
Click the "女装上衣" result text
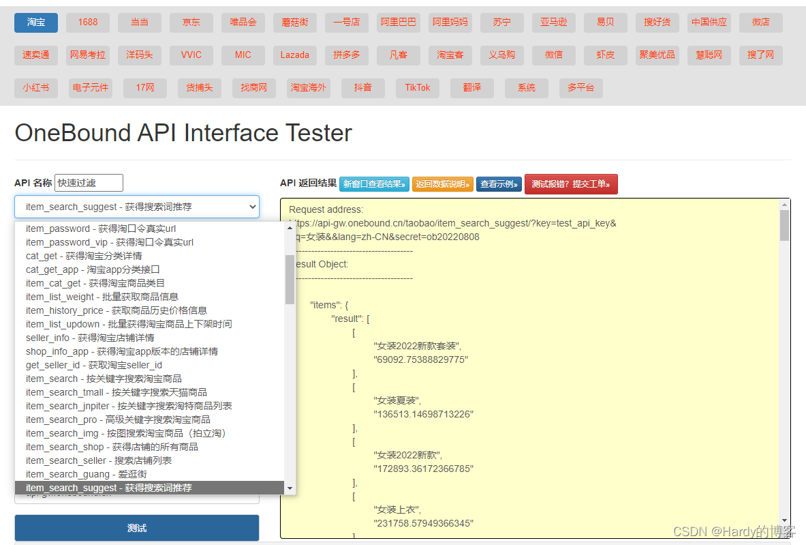tap(397, 510)
